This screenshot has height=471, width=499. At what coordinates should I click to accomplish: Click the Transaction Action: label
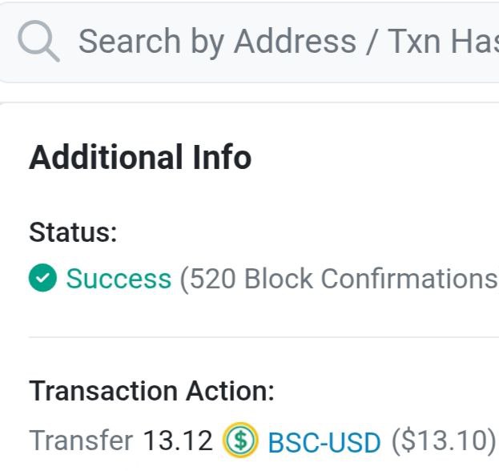[152, 392]
